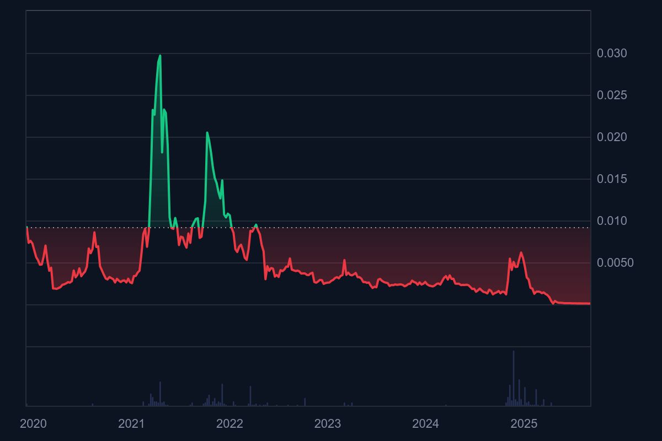The image size is (662, 441).
Task: Click the tallest volume bar near 2025
Action: coord(513,378)
